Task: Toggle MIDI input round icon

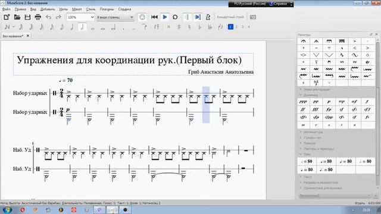Action: coord(142,17)
